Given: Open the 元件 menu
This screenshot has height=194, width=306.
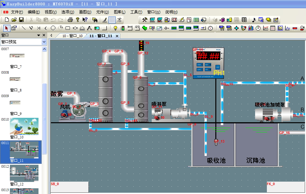Looking at the screenshot, I should point(102,12).
